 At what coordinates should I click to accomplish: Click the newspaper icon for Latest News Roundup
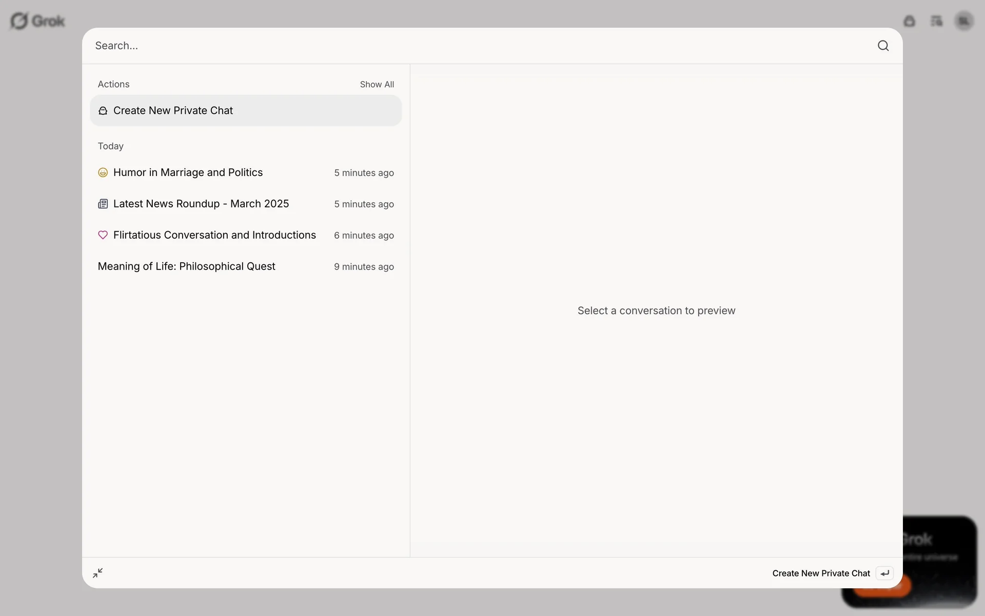tap(103, 204)
